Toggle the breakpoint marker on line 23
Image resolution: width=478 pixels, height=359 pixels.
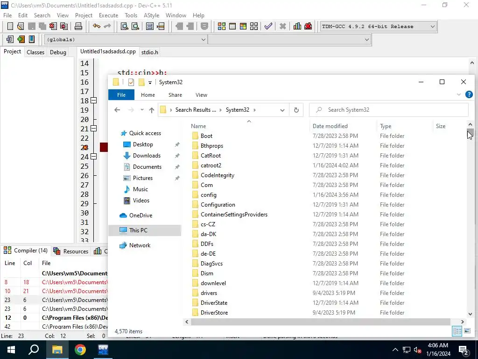pos(84,147)
